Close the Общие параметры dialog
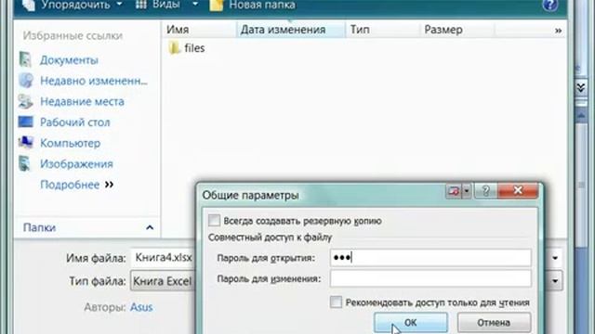The height and width of the screenshot is (334, 595). [x=518, y=190]
